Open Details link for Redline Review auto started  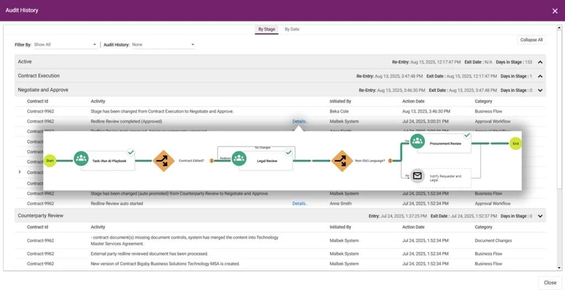[x=300, y=203]
